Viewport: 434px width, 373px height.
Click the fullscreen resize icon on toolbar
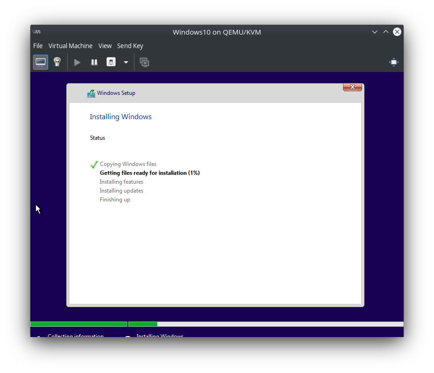pos(393,62)
